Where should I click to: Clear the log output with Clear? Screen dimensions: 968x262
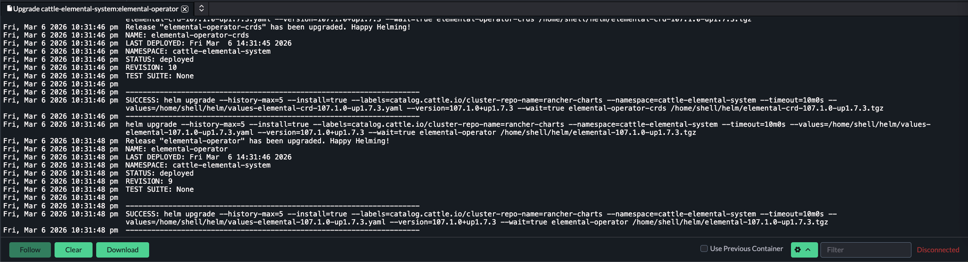74,250
